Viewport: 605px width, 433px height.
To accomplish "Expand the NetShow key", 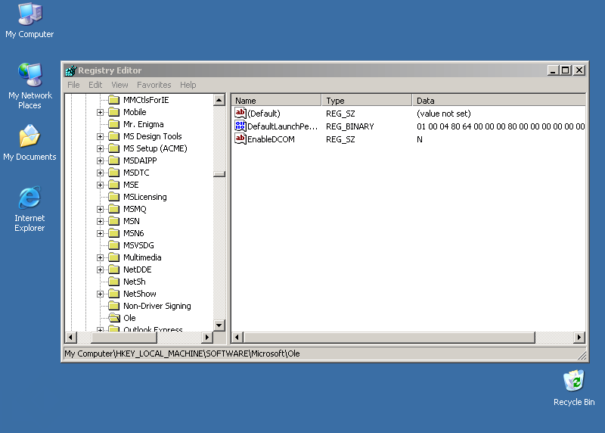I will pyautogui.click(x=100, y=294).
